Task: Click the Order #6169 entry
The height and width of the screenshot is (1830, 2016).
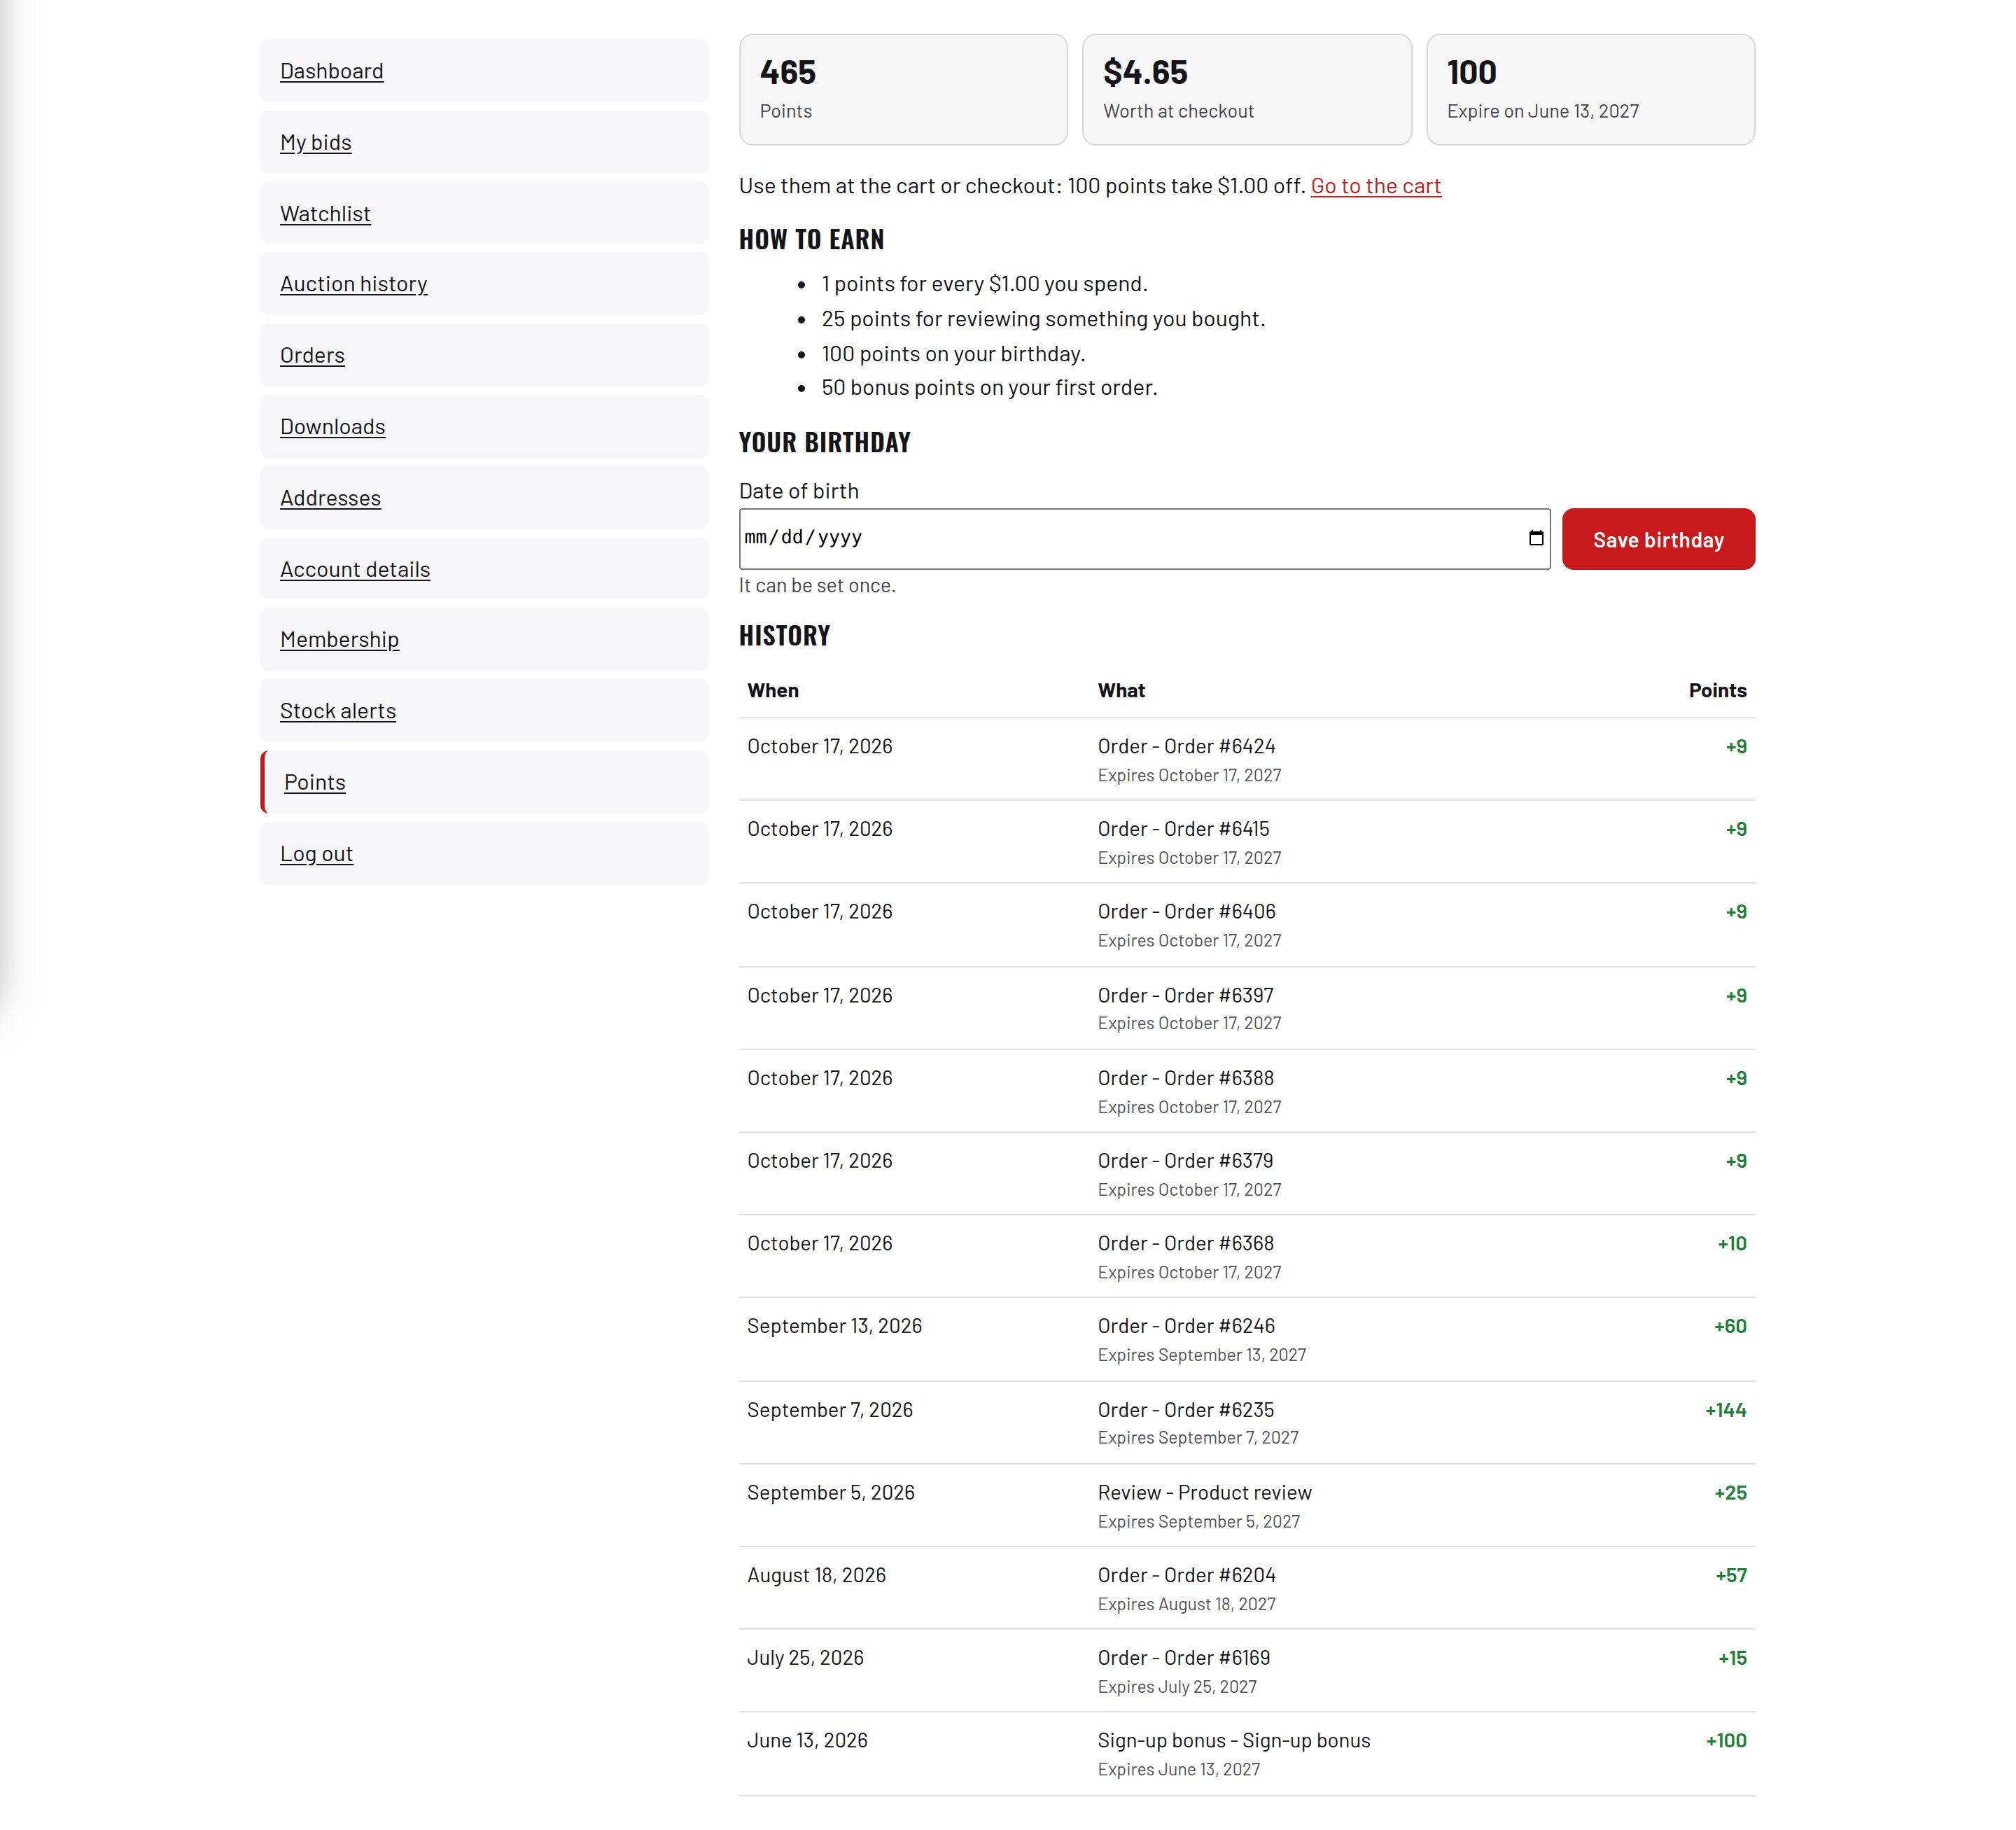Action: click(x=1183, y=1658)
